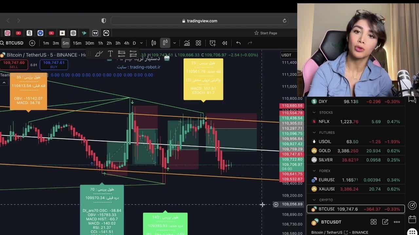Open the chart type dropdown chevron
Image resolution: width=419 pixels, height=235 pixels.
pos(174,43)
